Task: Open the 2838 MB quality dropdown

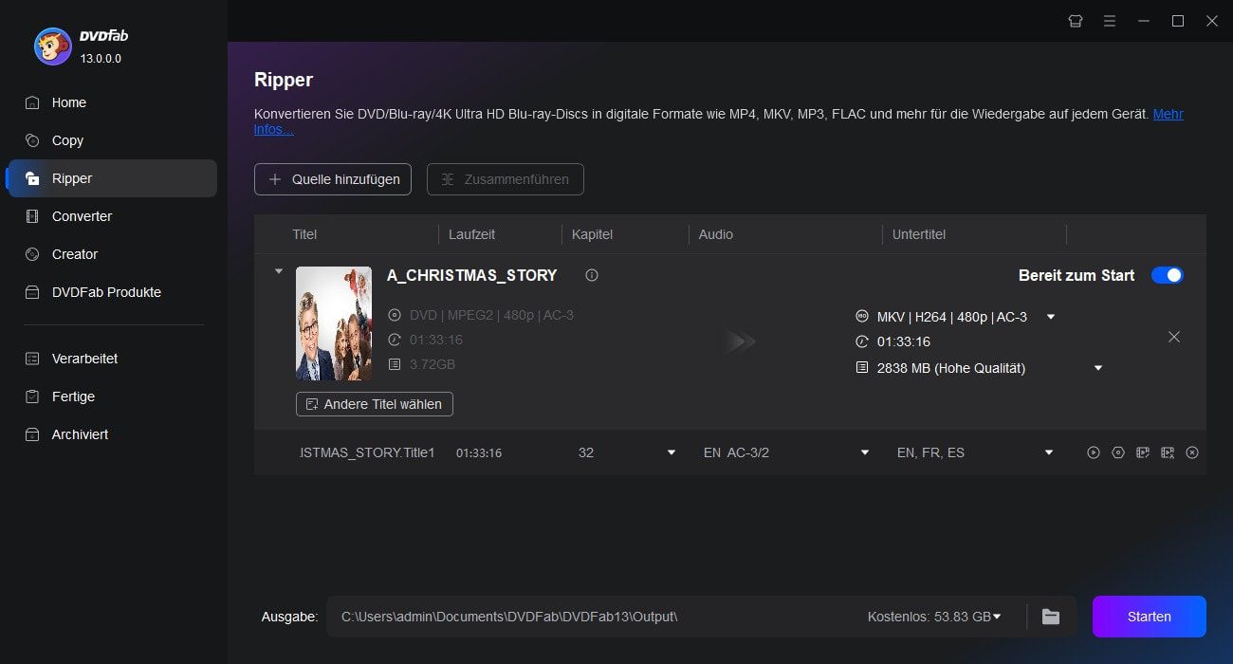Action: [1098, 368]
